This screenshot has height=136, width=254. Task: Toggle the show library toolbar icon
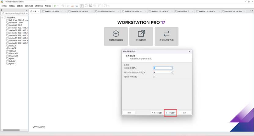coord(82,6)
